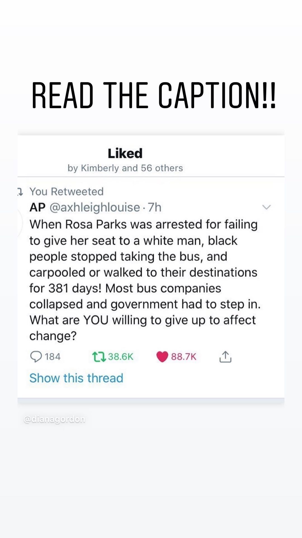Click the reply speech bubble icon

[x=36, y=357]
